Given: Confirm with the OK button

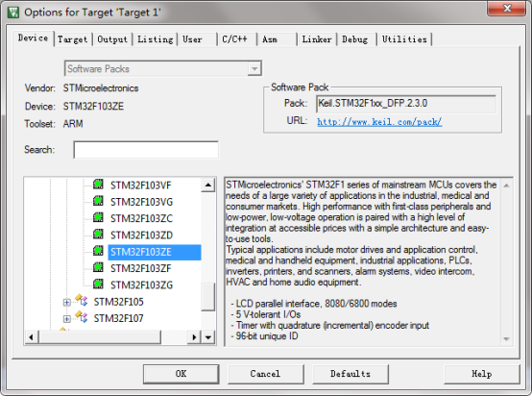Looking at the screenshot, I should click(181, 374).
